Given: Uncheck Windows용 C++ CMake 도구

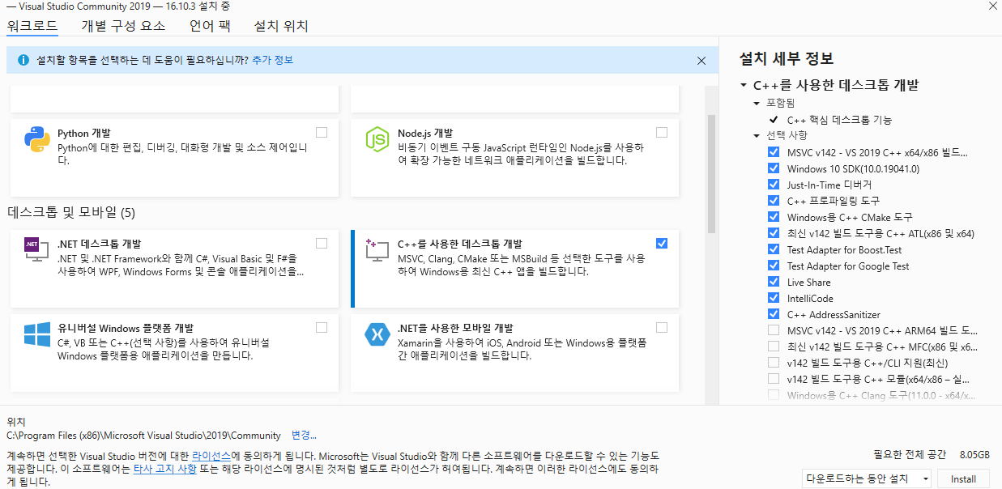Looking at the screenshot, I should tap(774, 217).
